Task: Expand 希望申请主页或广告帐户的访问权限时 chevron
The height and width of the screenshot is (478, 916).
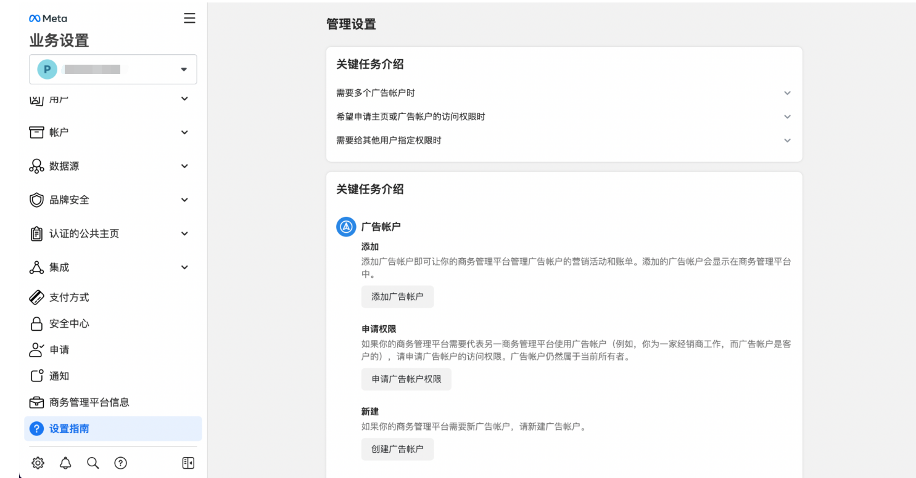Action: point(787,116)
